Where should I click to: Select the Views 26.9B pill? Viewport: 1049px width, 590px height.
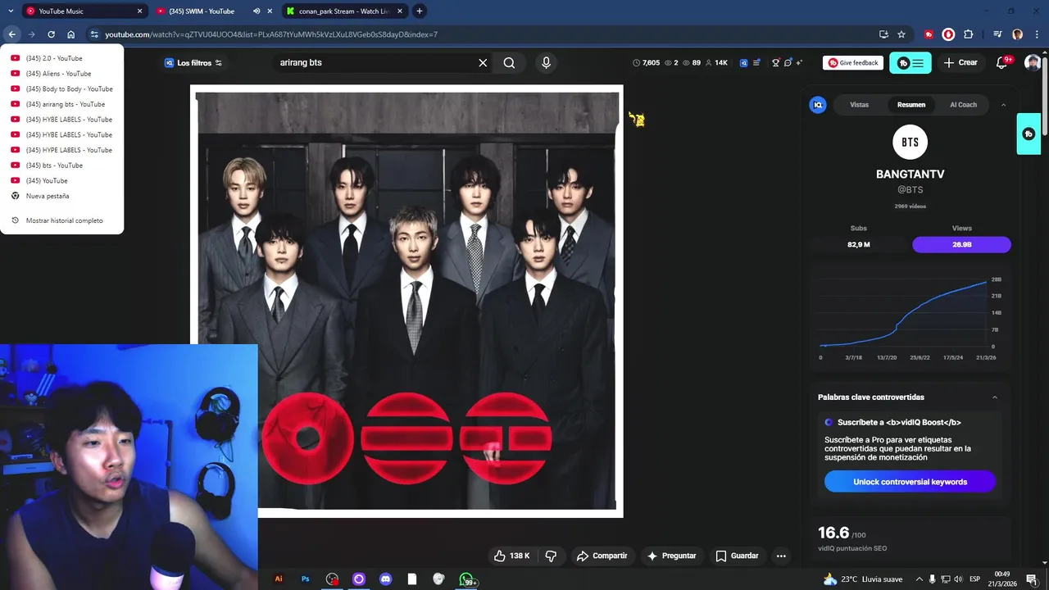point(961,244)
